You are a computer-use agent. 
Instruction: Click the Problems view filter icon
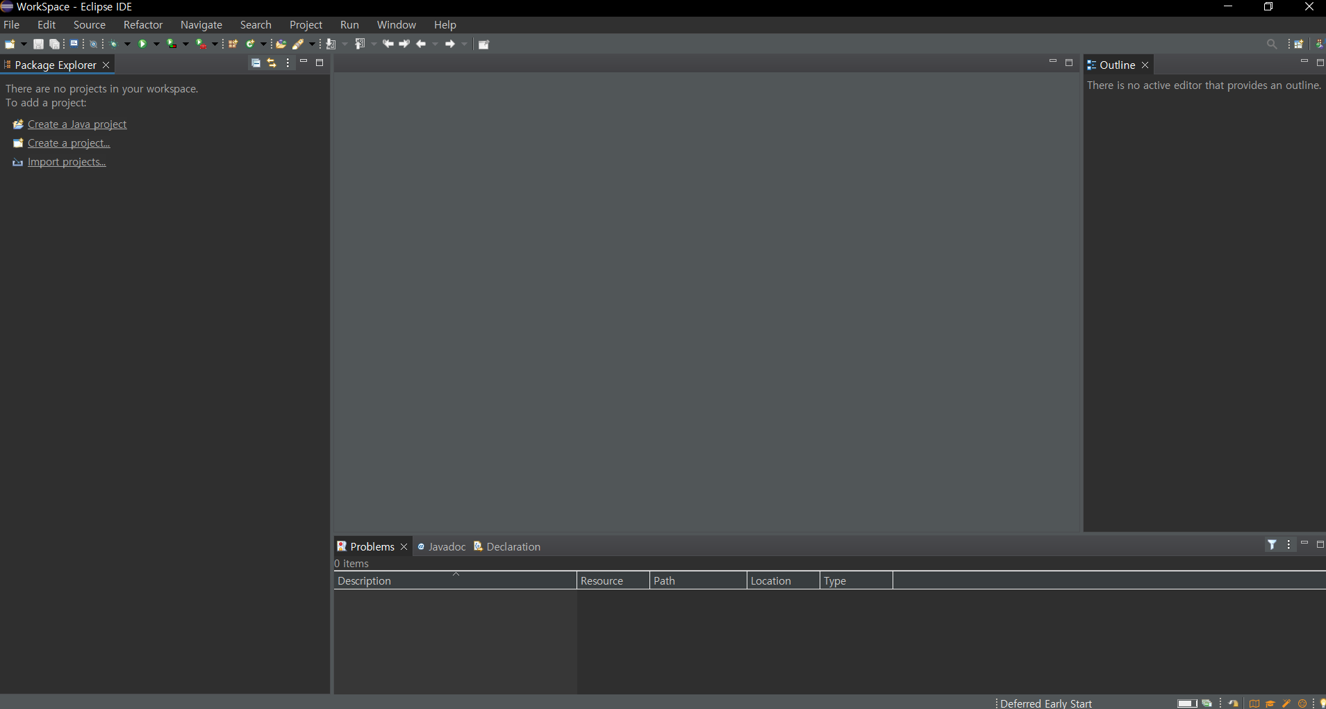point(1272,545)
